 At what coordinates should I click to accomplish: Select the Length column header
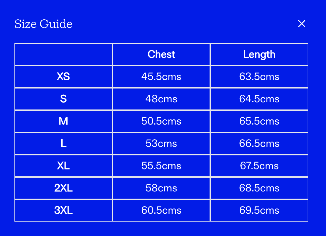click(259, 54)
